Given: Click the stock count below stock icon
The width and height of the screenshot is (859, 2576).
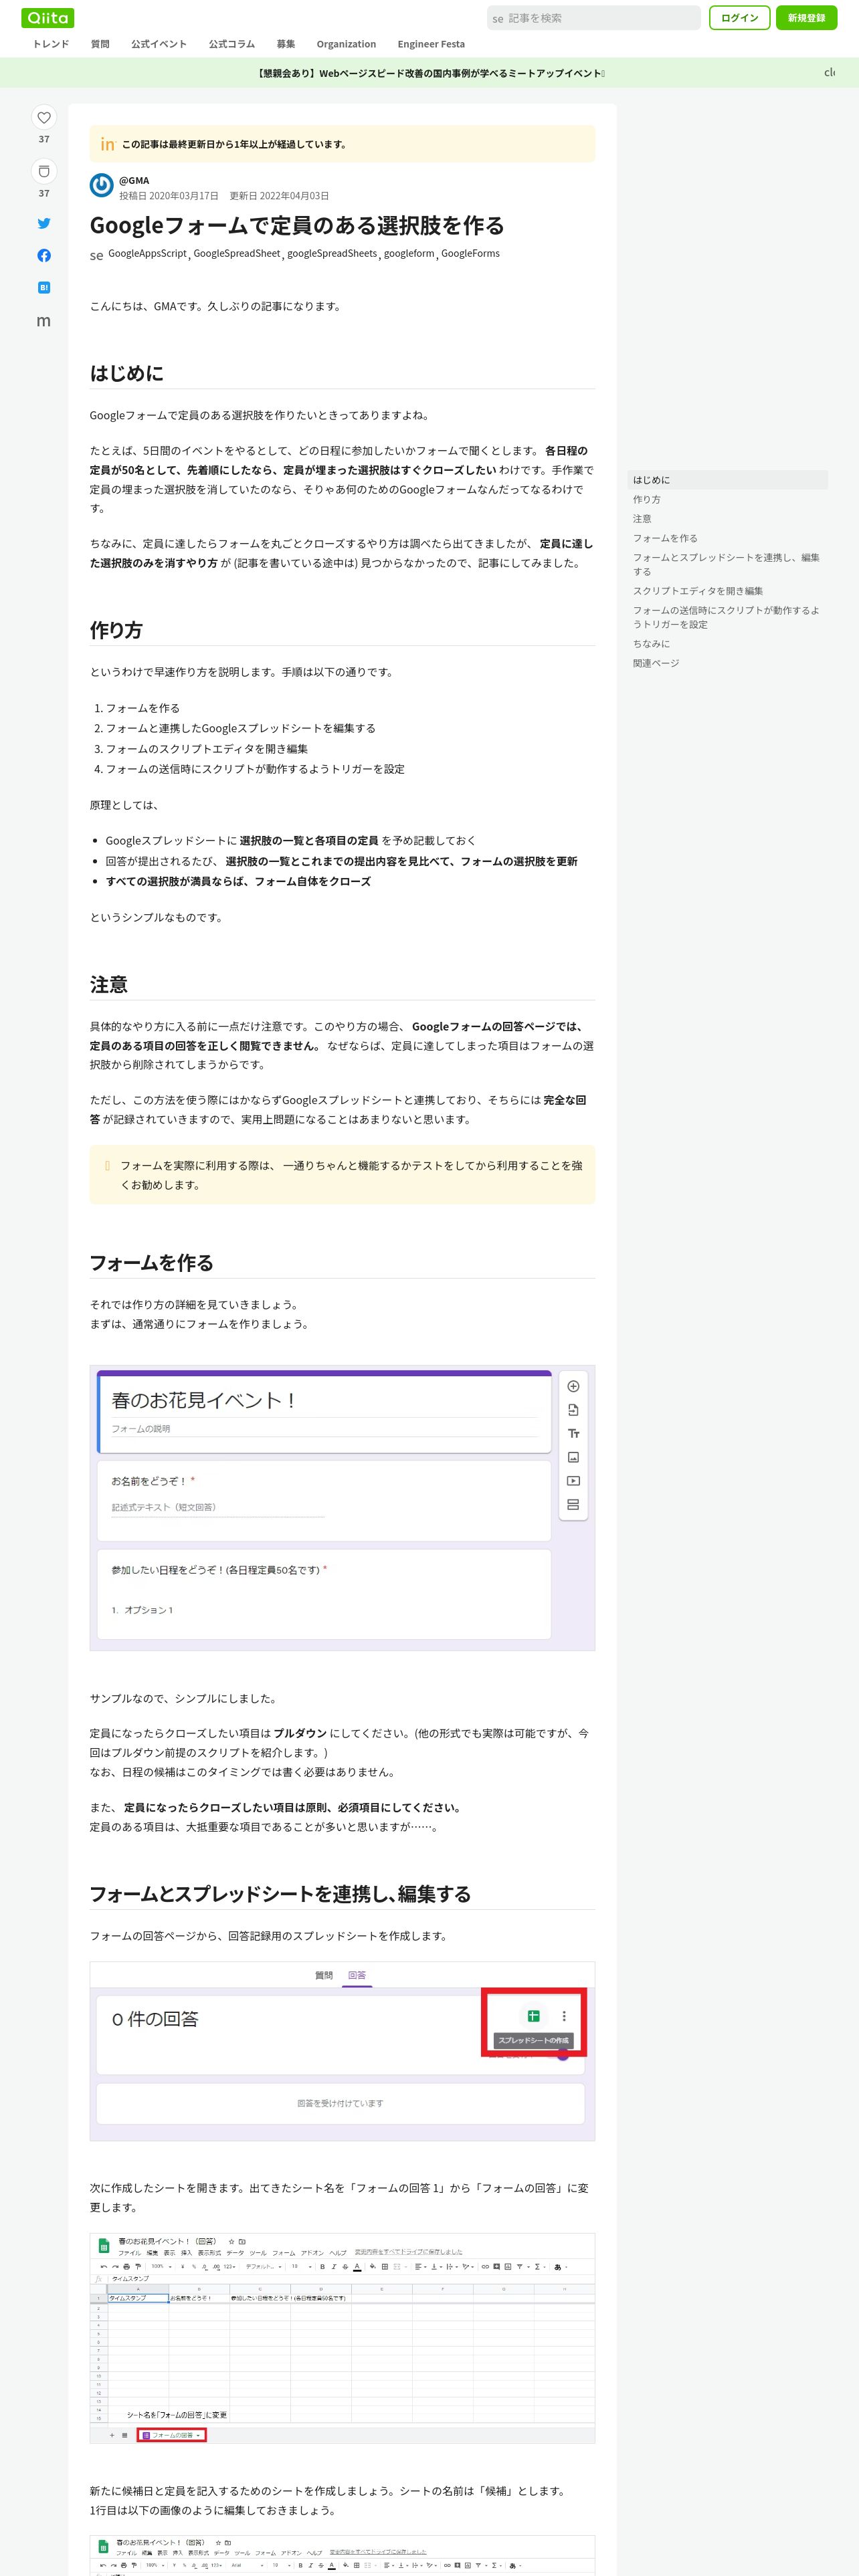Looking at the screenshot, I should 44,193.
